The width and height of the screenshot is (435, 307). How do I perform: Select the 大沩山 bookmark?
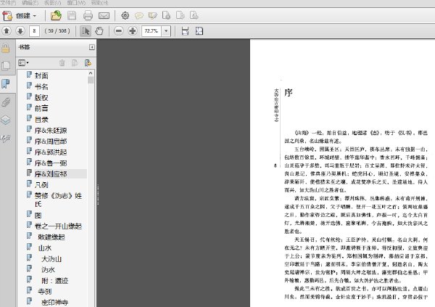(x=51, y=259)
